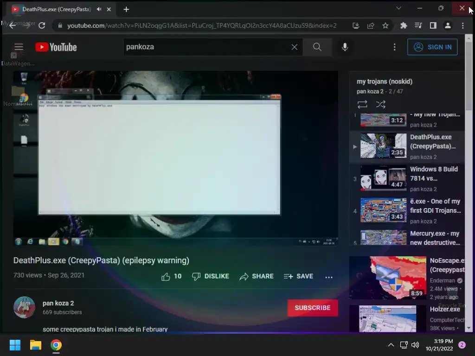Toggle loop playlist
Screen dimensions: 475x356
click(362, 104)
